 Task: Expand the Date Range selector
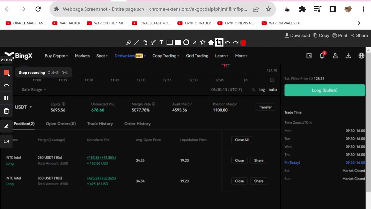pos(34,90)
